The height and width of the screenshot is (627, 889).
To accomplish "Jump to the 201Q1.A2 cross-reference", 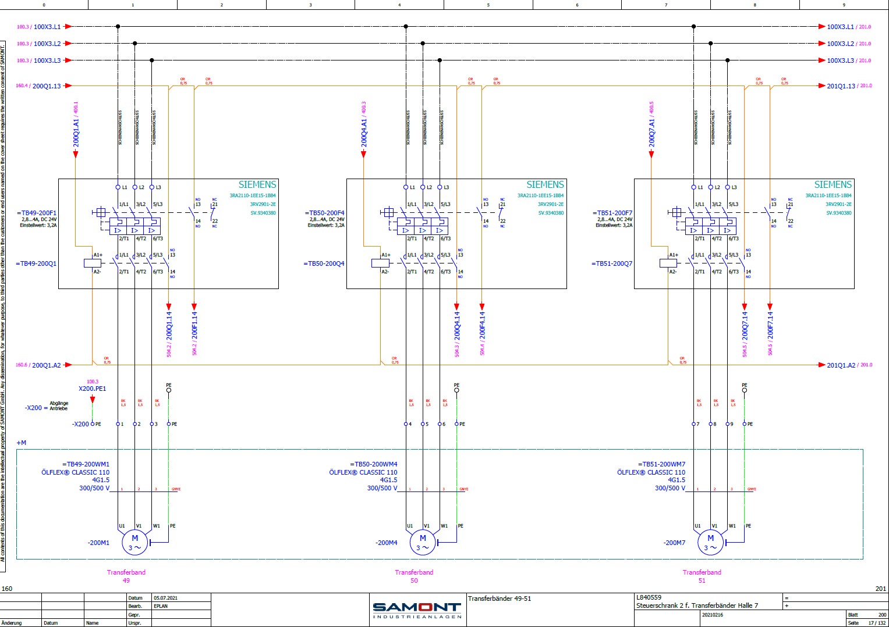I will (849, 365).
